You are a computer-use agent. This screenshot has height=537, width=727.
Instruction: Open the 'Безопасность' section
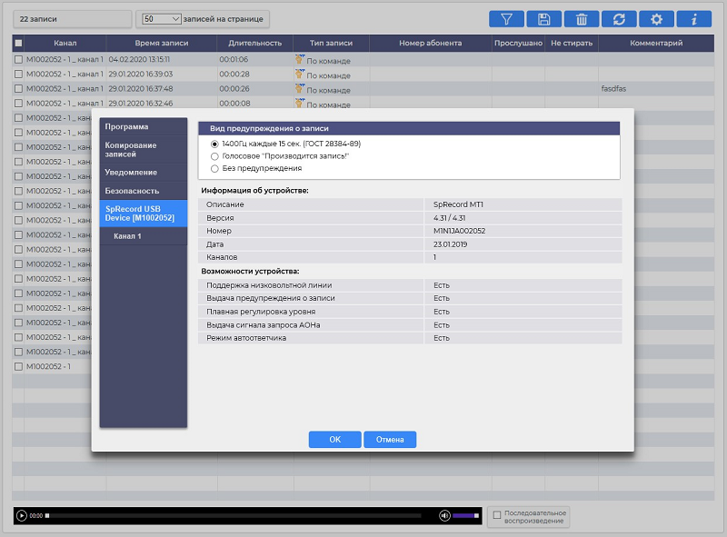click(x=144, y=191)
